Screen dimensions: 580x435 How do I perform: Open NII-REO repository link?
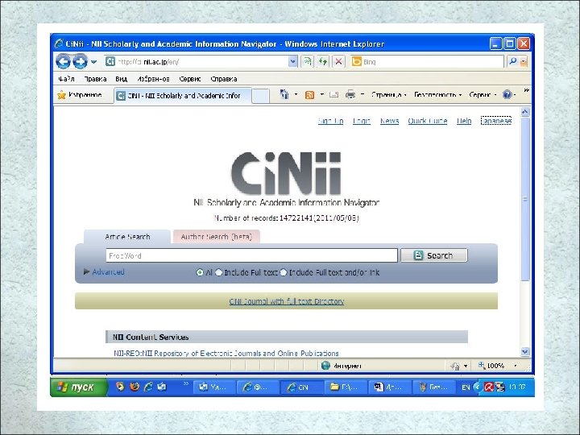226,354
